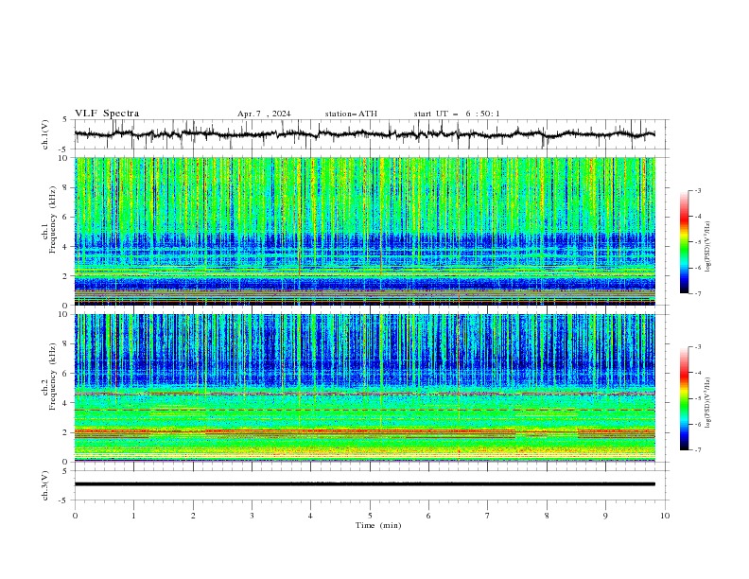Click the "ch.1 Frequency (kHz)" axis label
This screenshot has width=749, height=579.
coord(48,220)
